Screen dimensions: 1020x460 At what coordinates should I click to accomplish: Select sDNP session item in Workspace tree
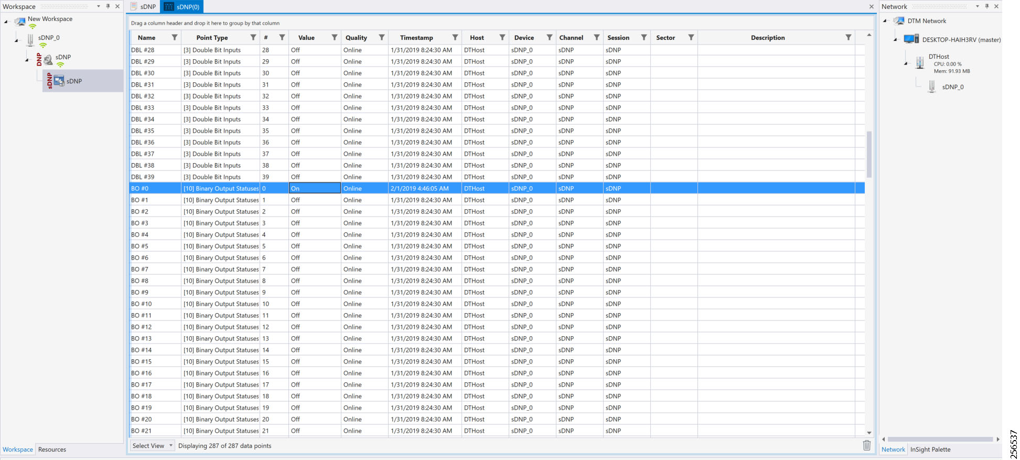coord(83,81)
